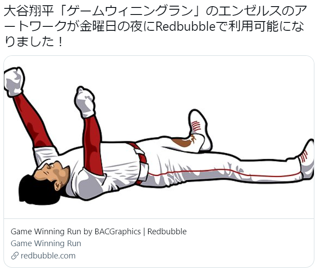Click the red stripe on player's pants
Viewport: 317px width, 269px height.
(224, 173)
